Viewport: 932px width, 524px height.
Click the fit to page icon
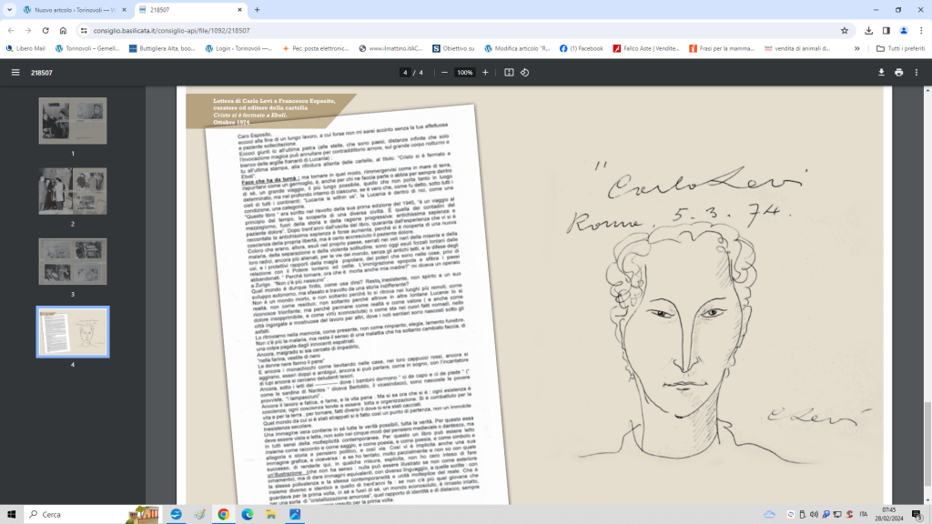click(x=509, y=73)
